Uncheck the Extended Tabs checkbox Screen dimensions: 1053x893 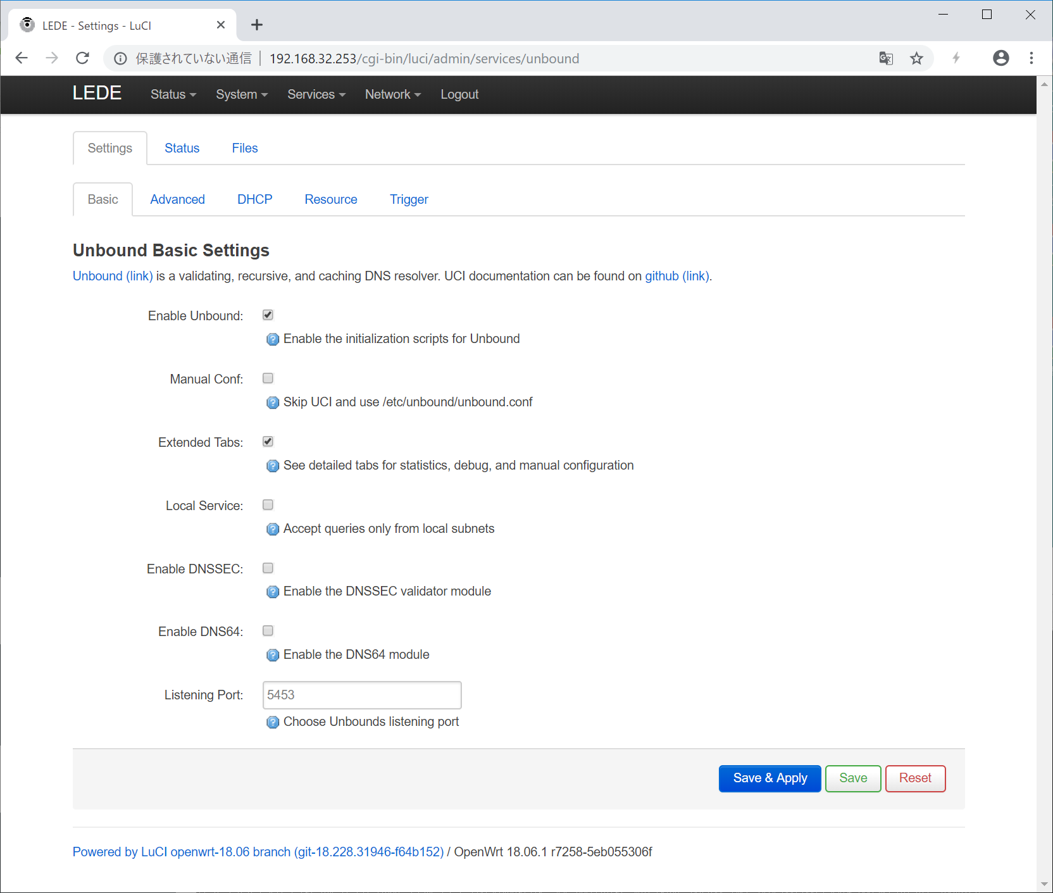268,442
